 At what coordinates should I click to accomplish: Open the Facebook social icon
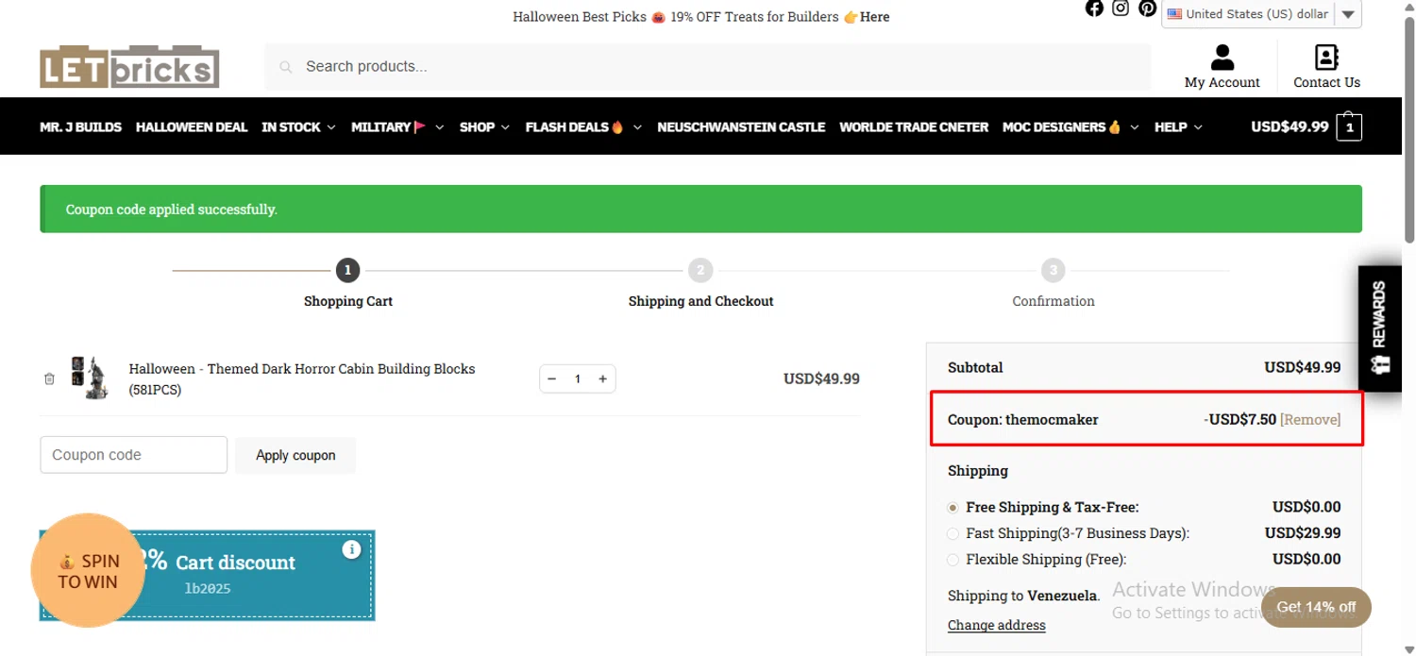pos(1094,8)
